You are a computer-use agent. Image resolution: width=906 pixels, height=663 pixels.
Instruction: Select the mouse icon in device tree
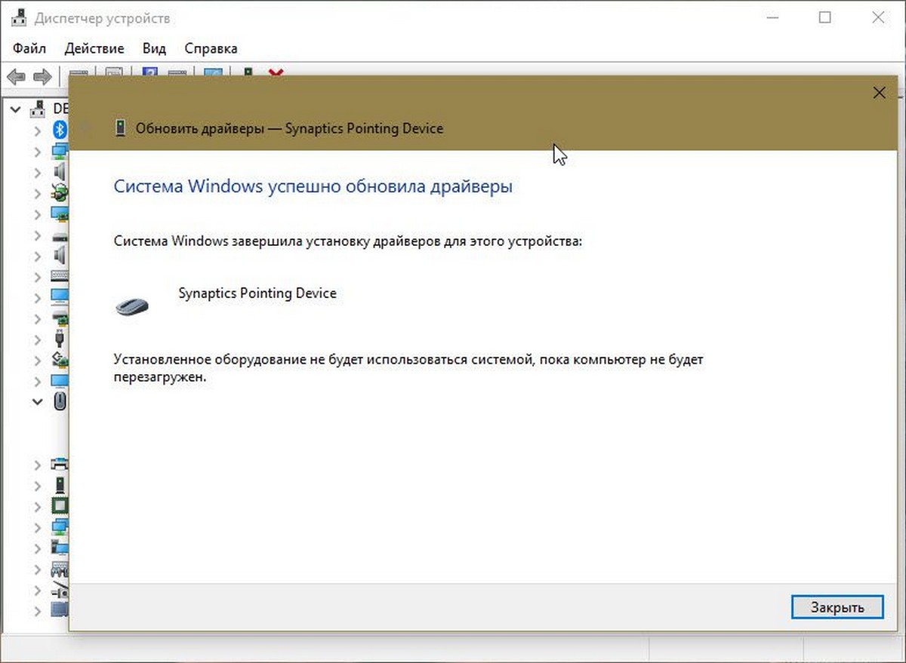point(60,402)
